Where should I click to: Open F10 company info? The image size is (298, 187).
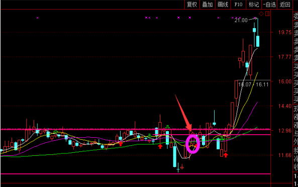tap(238, 5)
